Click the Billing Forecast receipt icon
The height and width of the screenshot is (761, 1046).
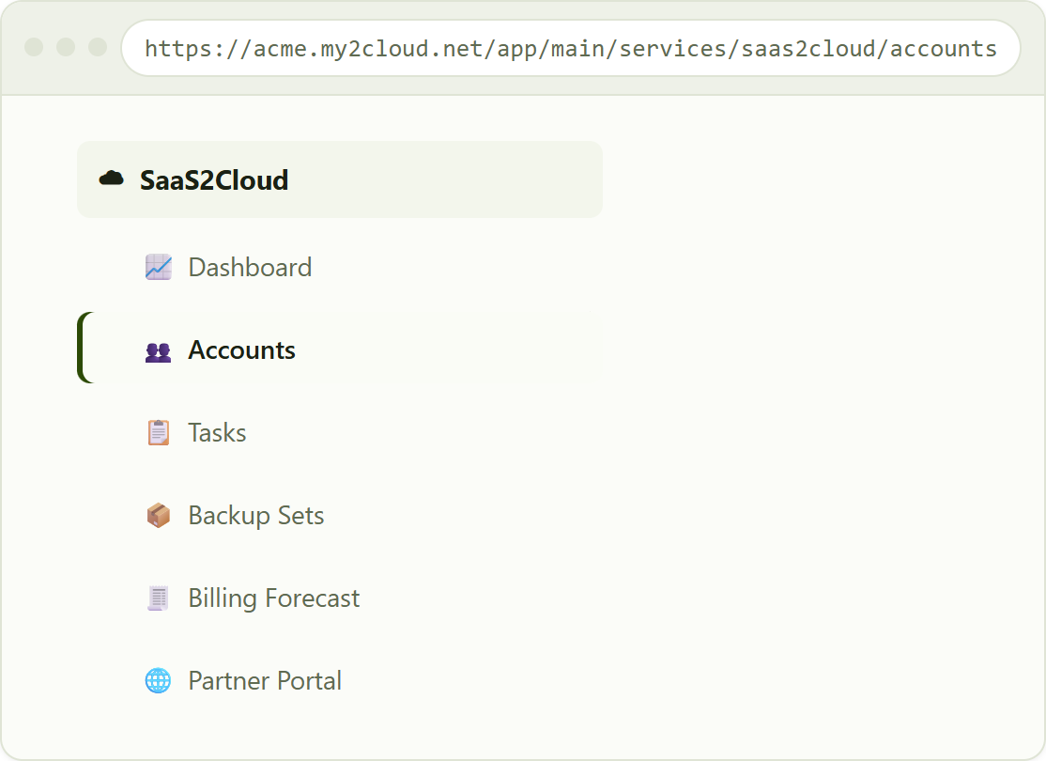click(x=158, y=598)
